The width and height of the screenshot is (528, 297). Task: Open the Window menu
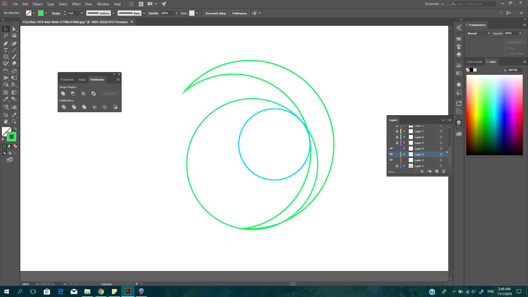[103, 4]
